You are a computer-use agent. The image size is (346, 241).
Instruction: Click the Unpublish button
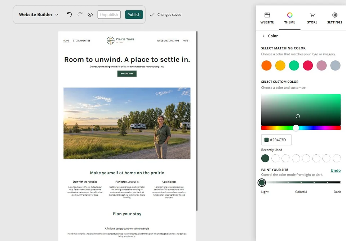click(109, 14)
